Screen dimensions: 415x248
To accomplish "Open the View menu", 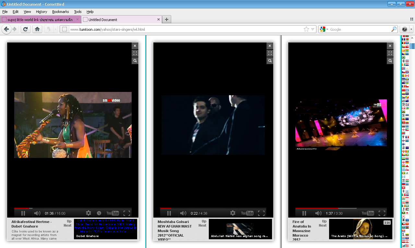I will [x=27, y=12].
